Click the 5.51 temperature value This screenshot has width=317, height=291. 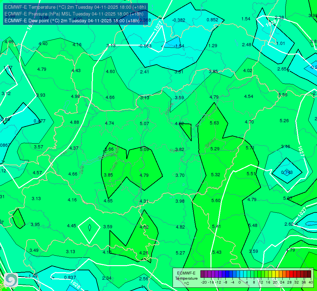[251, 174]
